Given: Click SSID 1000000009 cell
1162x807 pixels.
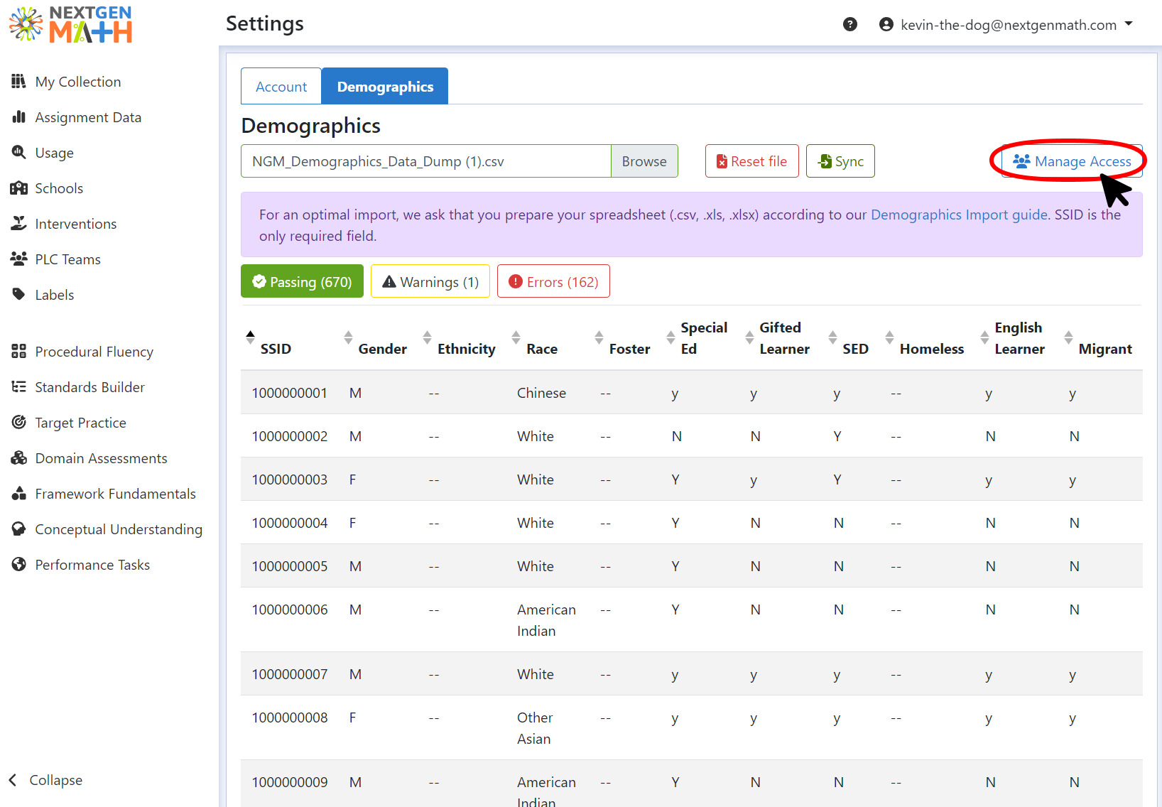Looking at the screenshot, I should [289, 782].
